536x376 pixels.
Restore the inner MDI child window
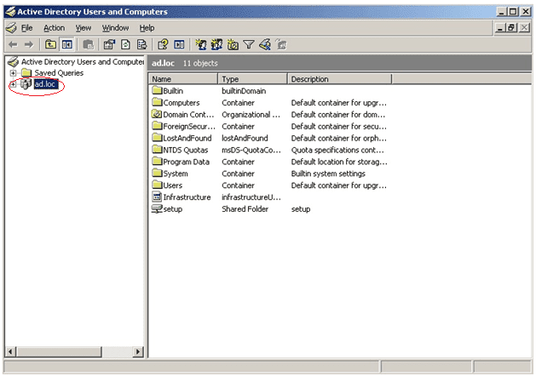point(512,27)
